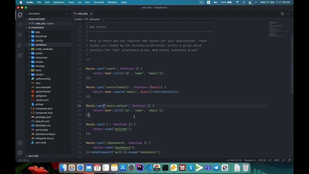The image size is (309, 174).
Task: Open PhpStorm from the Dock
Action: click(140, 168)
